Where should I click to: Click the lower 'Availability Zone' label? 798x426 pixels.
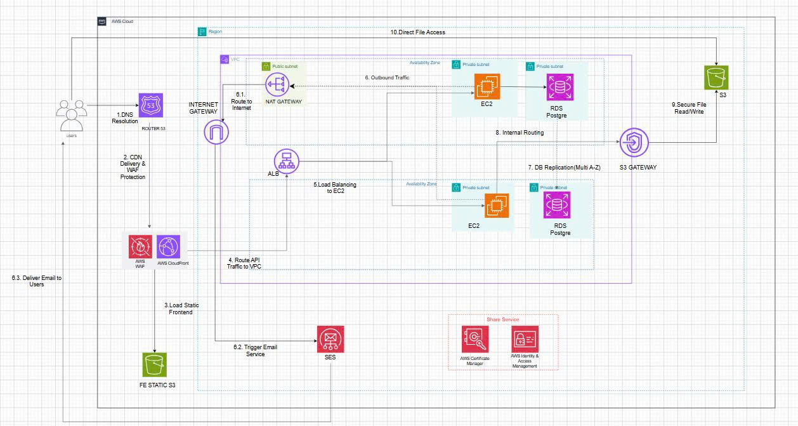[x=422, y=184]
